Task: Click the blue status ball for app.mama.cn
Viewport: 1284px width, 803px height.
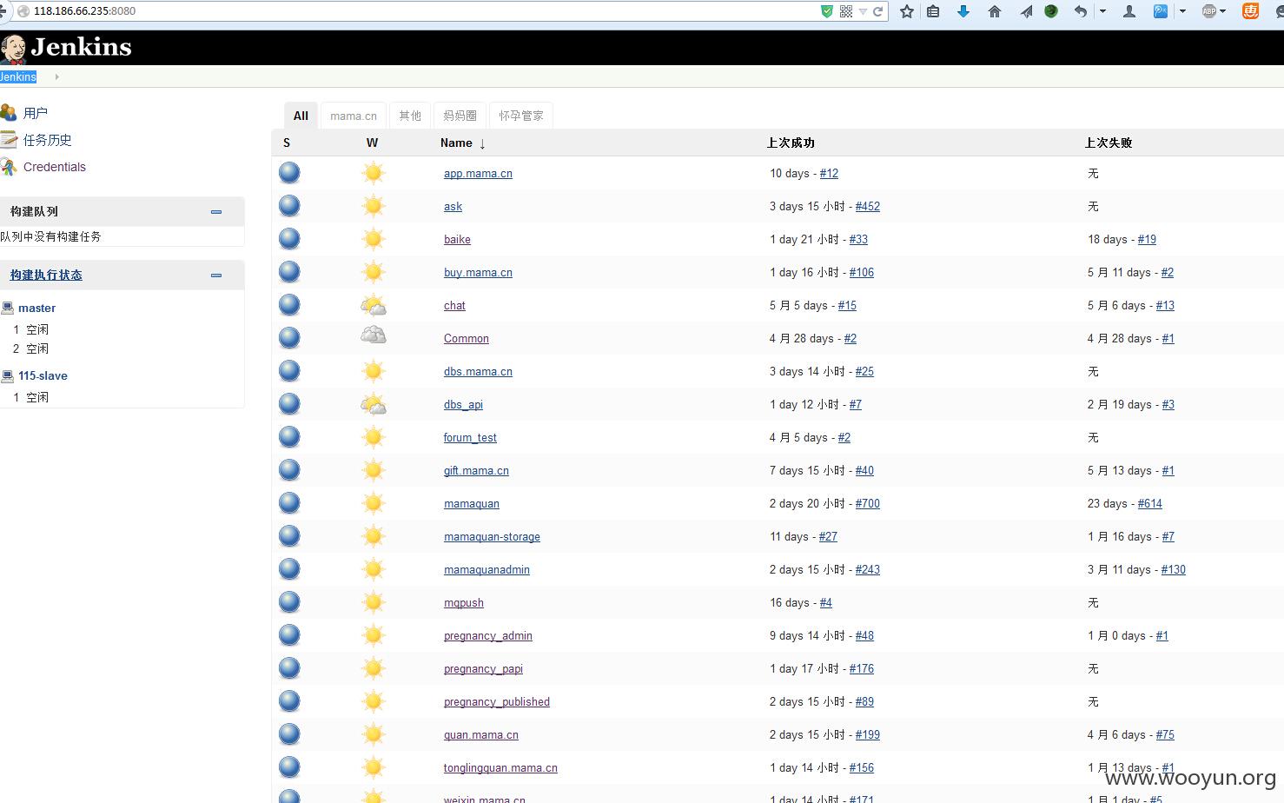Action: click(289, 173)
